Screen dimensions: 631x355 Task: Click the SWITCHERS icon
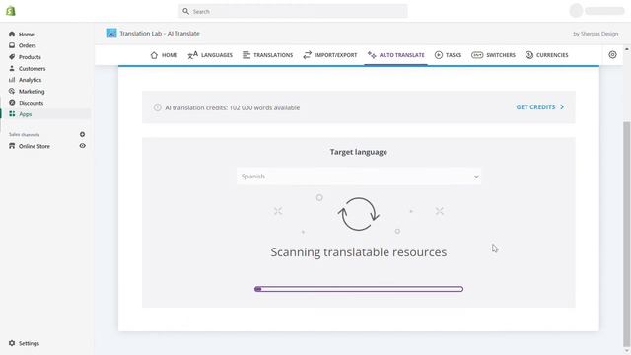[477, 55]
